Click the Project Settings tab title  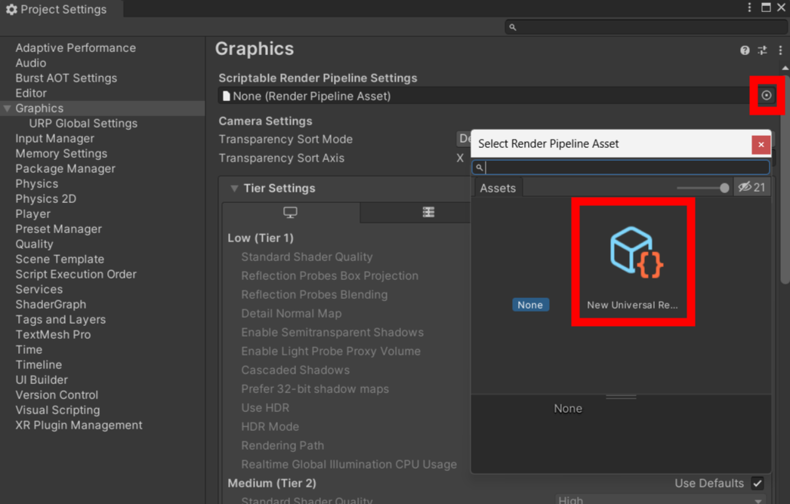tap(63, 9)
